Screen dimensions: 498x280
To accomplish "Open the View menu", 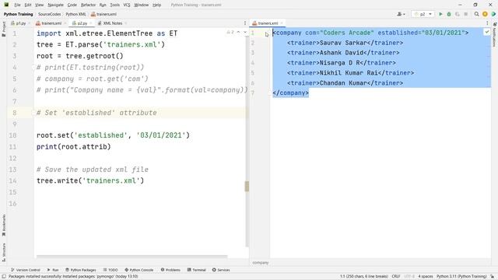I will pos(39,5).
